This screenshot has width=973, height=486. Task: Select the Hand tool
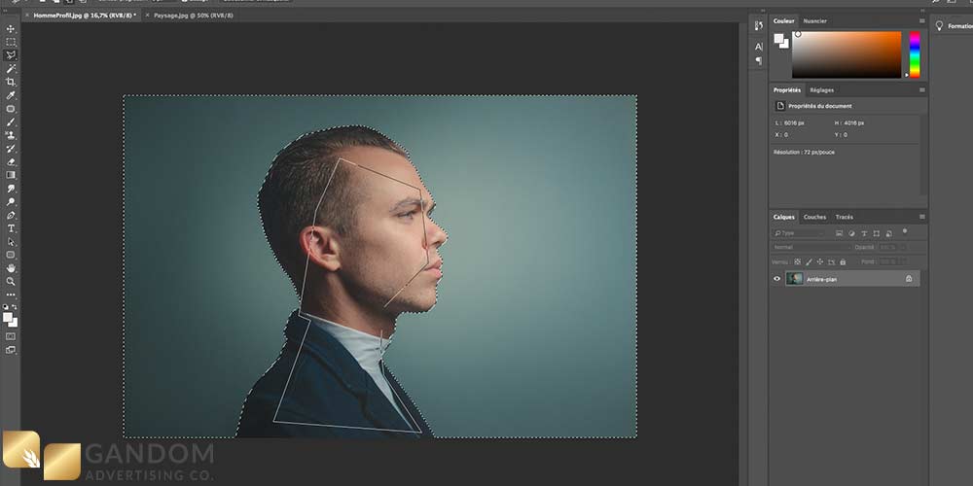tap(11, 268)
